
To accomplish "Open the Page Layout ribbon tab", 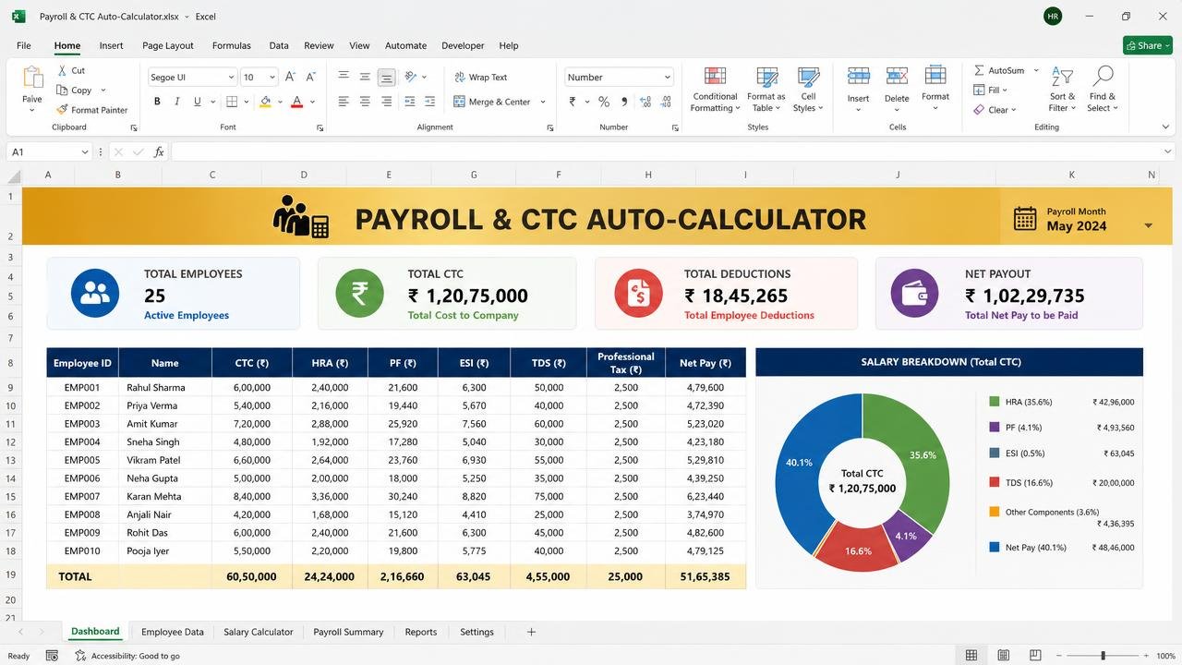I will click(168, 45).
